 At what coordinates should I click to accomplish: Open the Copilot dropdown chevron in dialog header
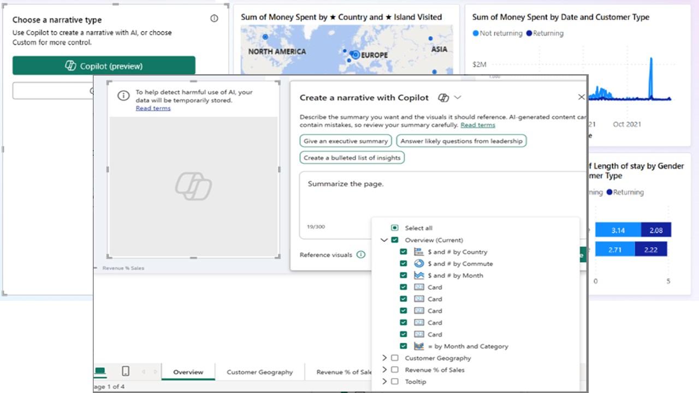coord(458,98)
